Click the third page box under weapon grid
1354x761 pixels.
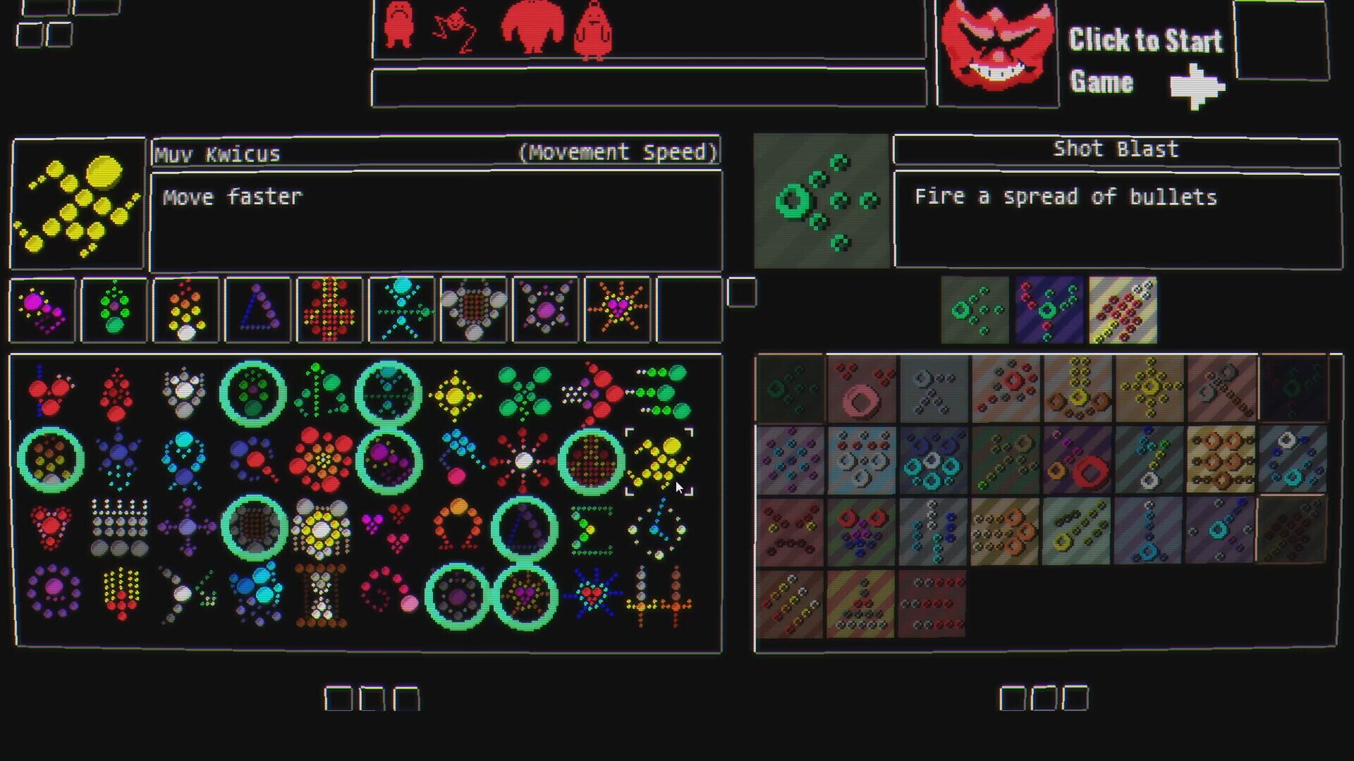click(1075, 698)
